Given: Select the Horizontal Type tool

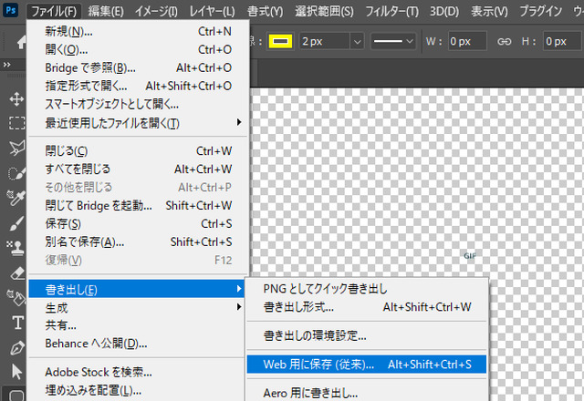Looking at the screenshot, I should pyautogui.click(x=17, y=323).
